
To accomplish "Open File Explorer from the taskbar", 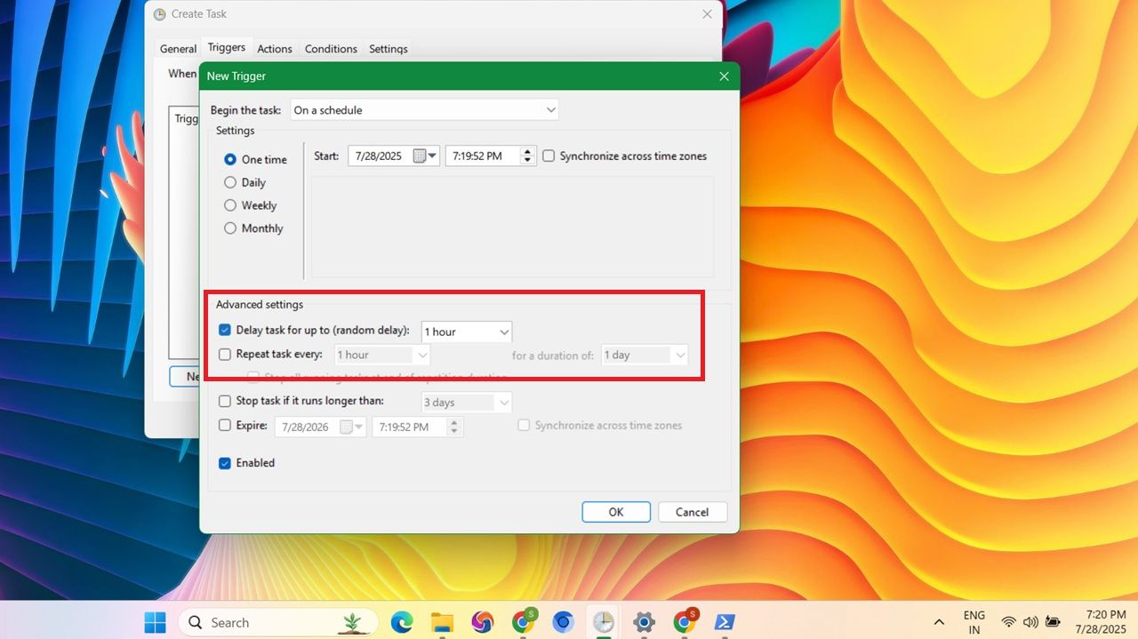I will pyautogui.click(x=442, y=622).
